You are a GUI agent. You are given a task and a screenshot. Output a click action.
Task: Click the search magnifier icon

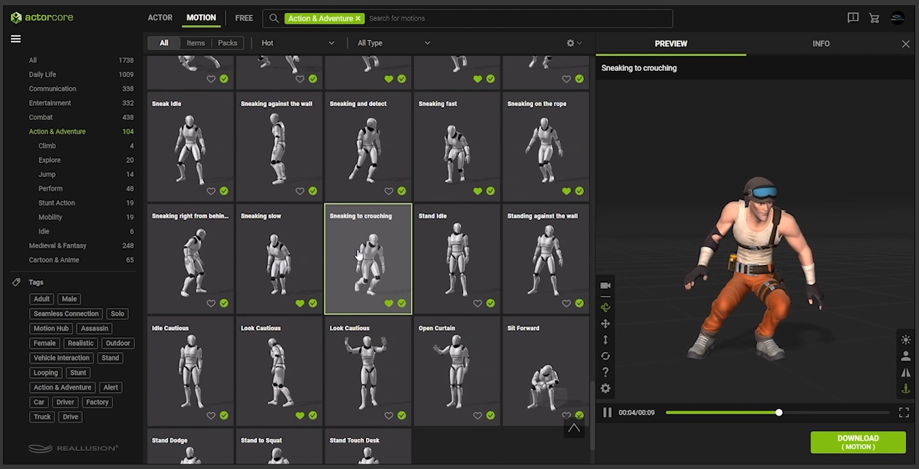pos(274,19)
